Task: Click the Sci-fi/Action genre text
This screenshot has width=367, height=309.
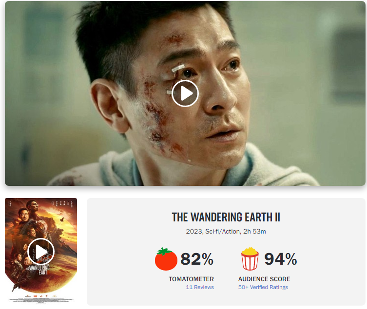Action: 223,232
